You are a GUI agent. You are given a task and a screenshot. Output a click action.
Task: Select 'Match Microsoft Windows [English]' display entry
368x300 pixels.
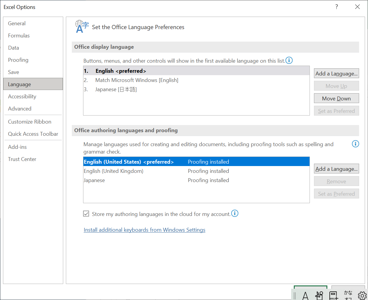[137, 80]
